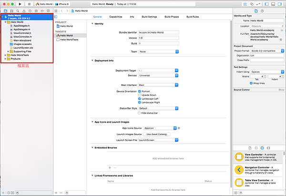
Task: Open the Breakpoint navigator
Action: [x=42, y=11]
